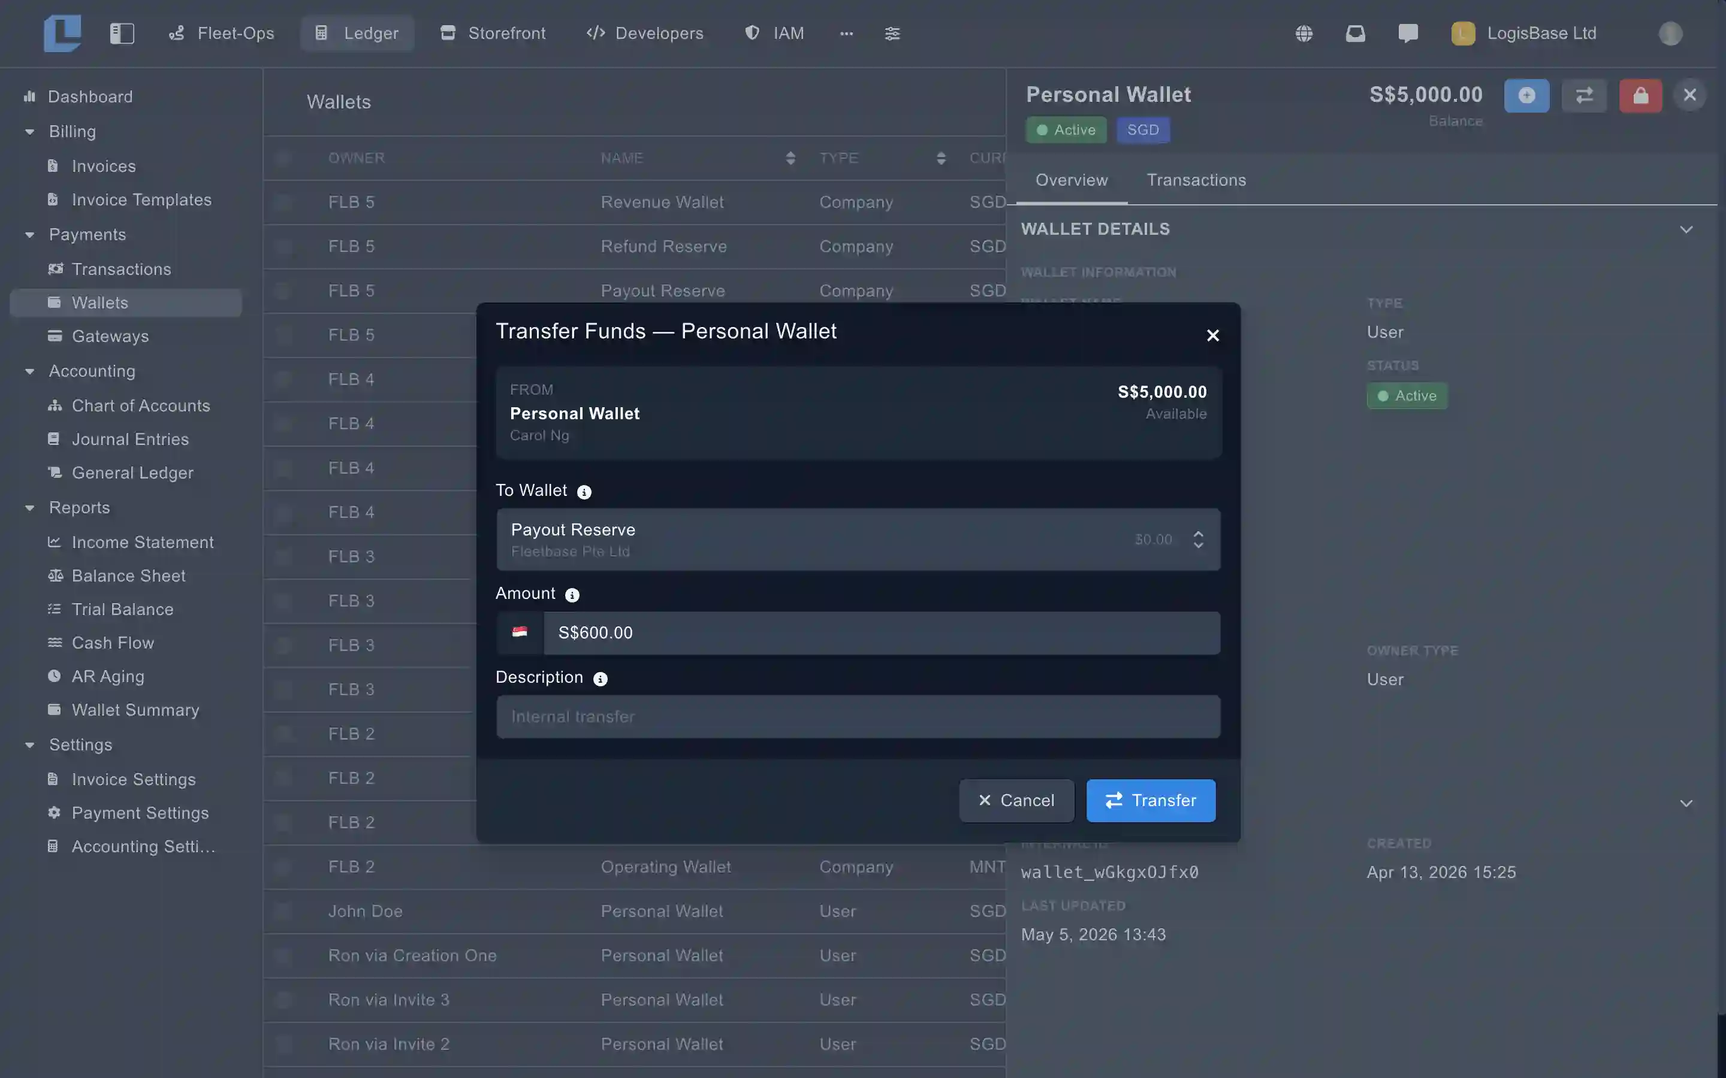1726x1078 pixels.
Task: Collapse the Settings section
Action: pyautogui.click(x=29, y=745)
